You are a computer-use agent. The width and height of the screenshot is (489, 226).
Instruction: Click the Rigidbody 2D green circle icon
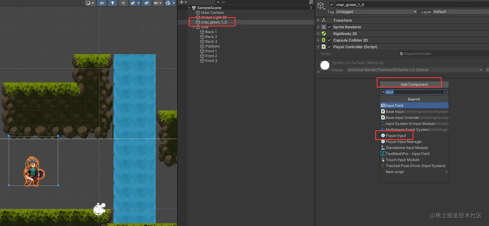324,34
